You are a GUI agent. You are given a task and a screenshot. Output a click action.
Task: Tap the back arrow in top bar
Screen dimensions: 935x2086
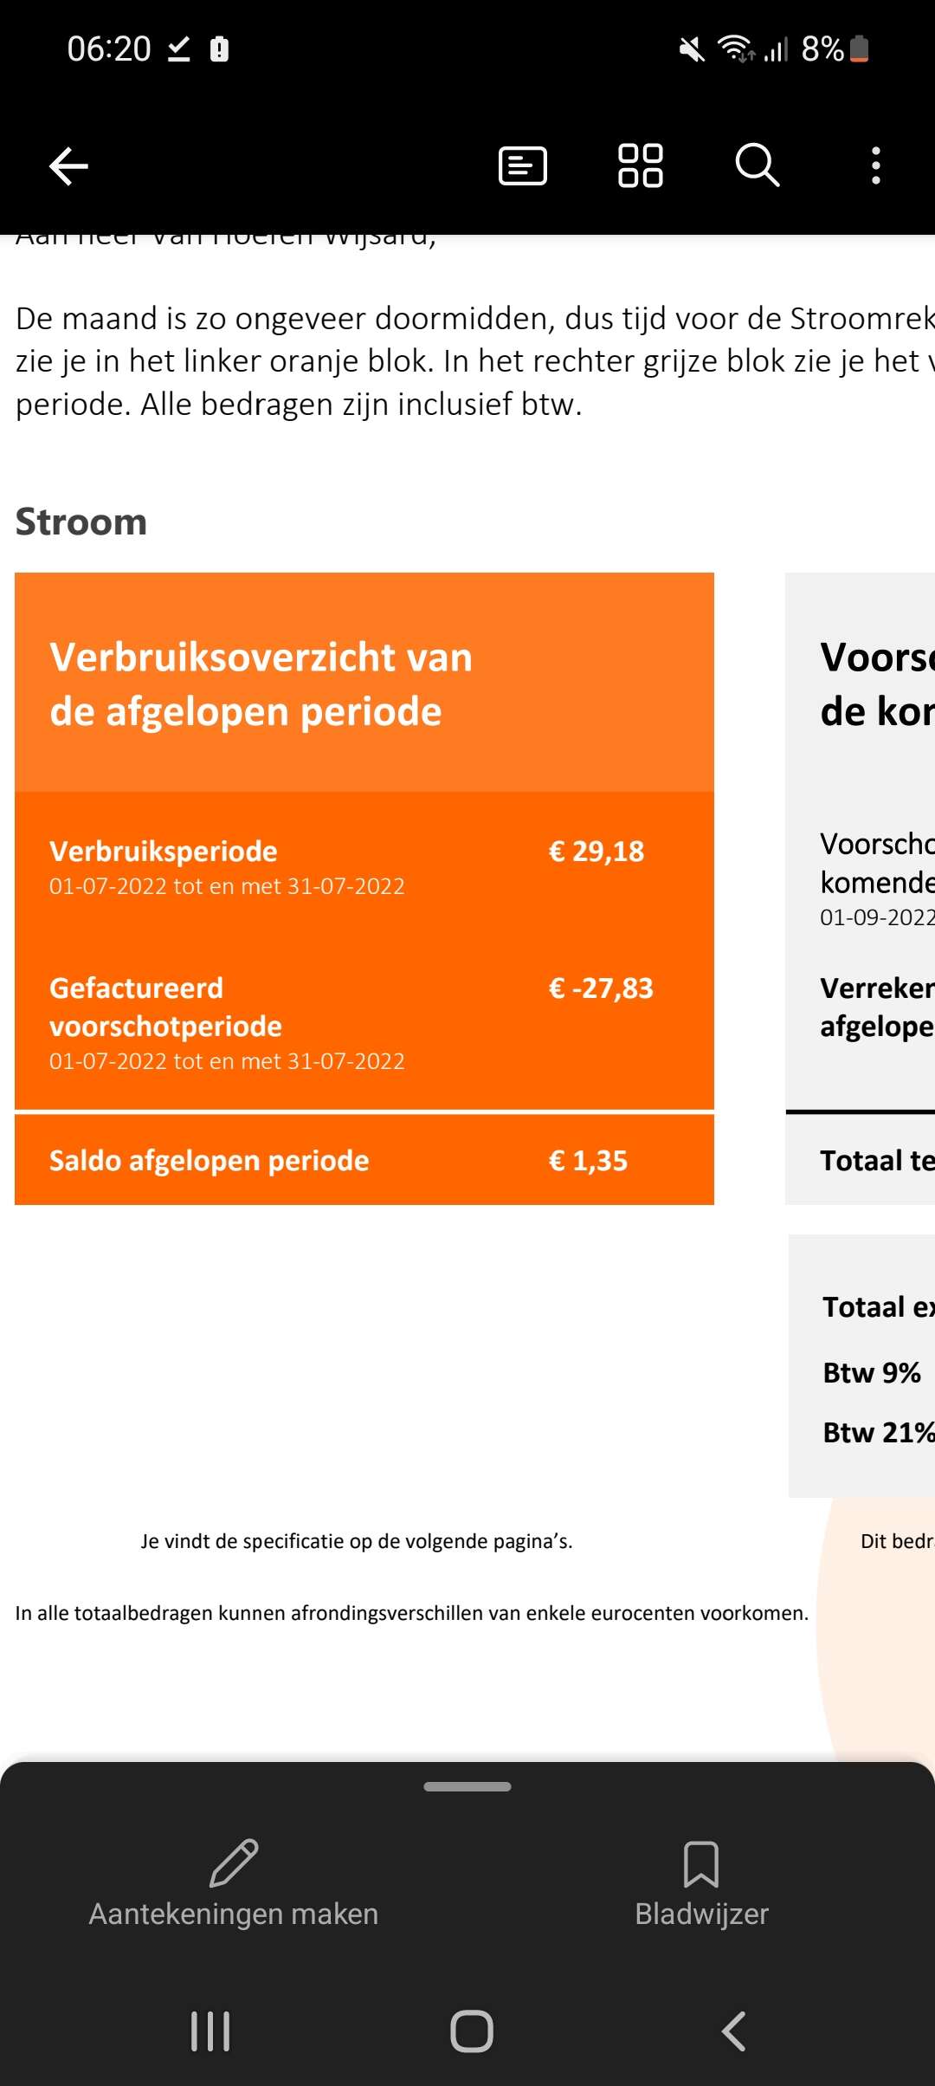[68, 165]
